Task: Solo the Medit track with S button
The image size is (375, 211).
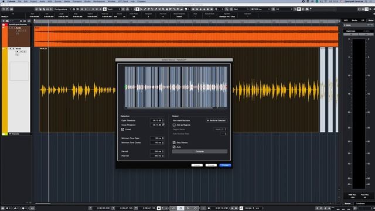Action: [13, 49]
